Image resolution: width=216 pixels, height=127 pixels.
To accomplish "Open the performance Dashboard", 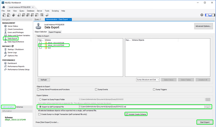I will (x=12, y=63).
